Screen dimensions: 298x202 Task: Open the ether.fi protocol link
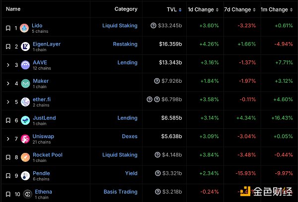click(x=42, y=100)
